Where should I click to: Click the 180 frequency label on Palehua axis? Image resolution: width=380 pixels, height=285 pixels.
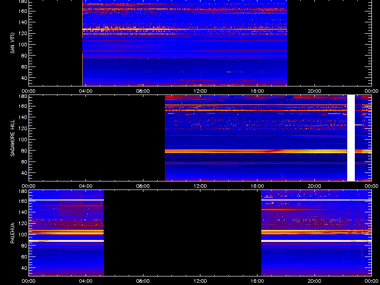click(23, 191)
